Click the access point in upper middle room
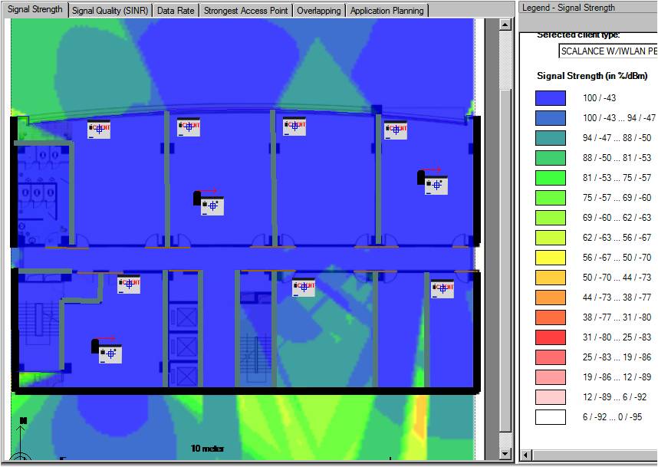This screenshot has width=658, height=467. [209, 202]
